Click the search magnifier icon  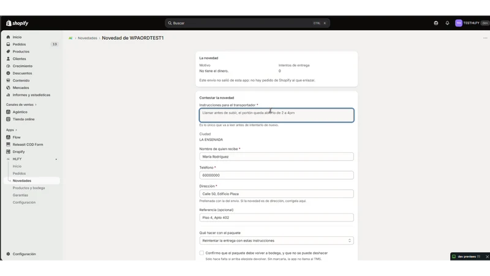(x=170, y=23)
